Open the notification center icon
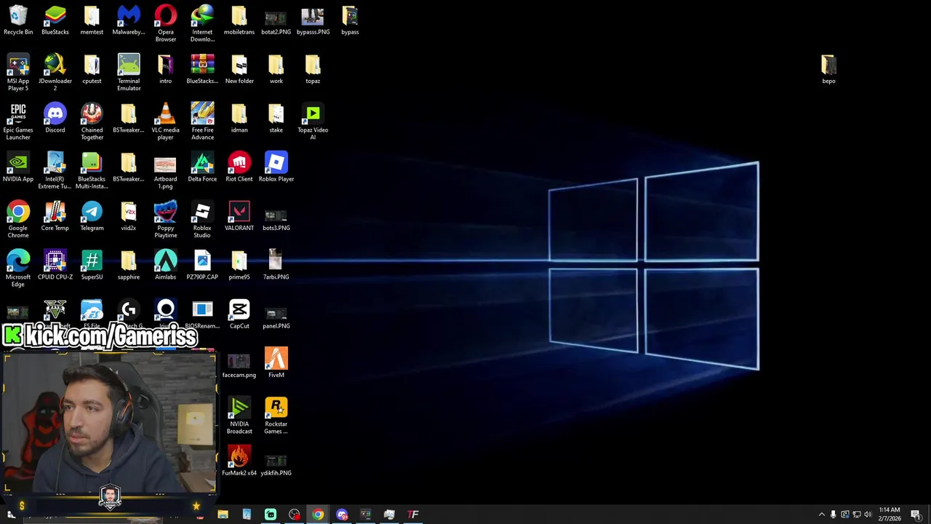931x524 pixels. tap(916, 515)
